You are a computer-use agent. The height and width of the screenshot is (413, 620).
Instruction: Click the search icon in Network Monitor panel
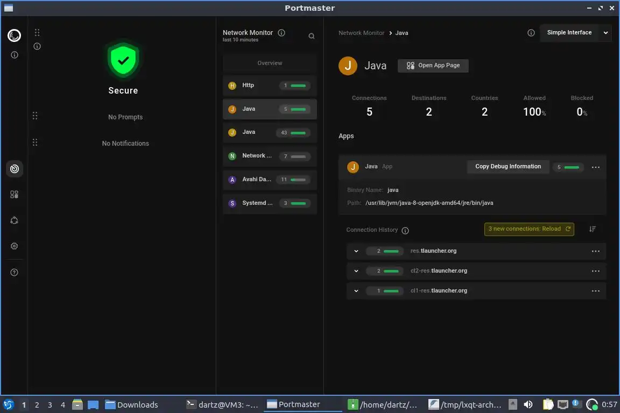pos(312,36)
